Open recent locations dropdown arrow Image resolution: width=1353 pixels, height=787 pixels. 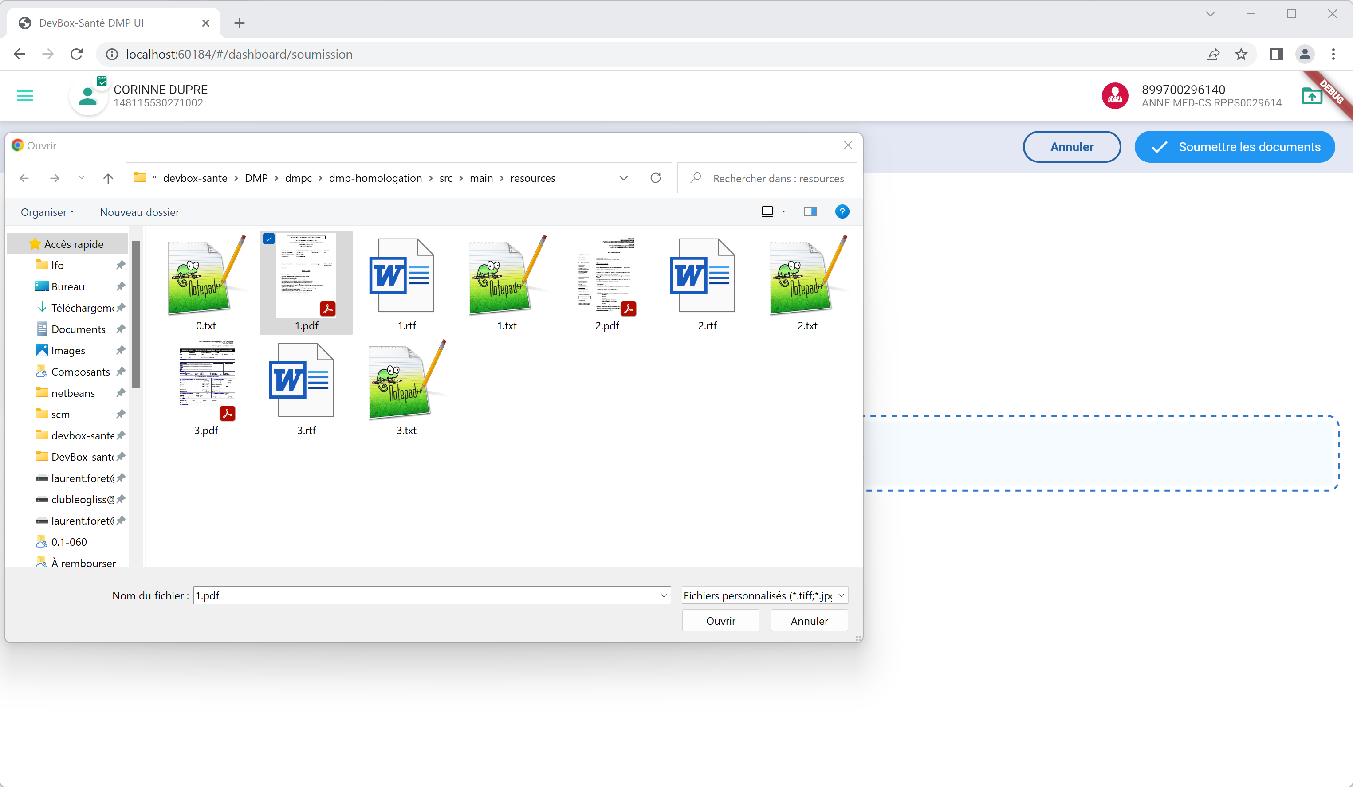tap(81, 178)
